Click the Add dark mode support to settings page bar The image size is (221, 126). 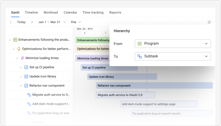(159, 104)
